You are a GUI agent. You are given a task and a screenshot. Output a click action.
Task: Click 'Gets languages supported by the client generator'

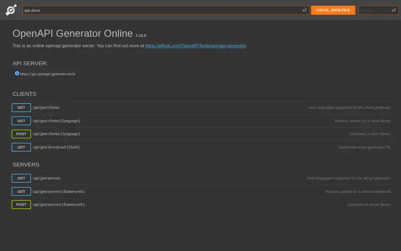click(349, 108)
